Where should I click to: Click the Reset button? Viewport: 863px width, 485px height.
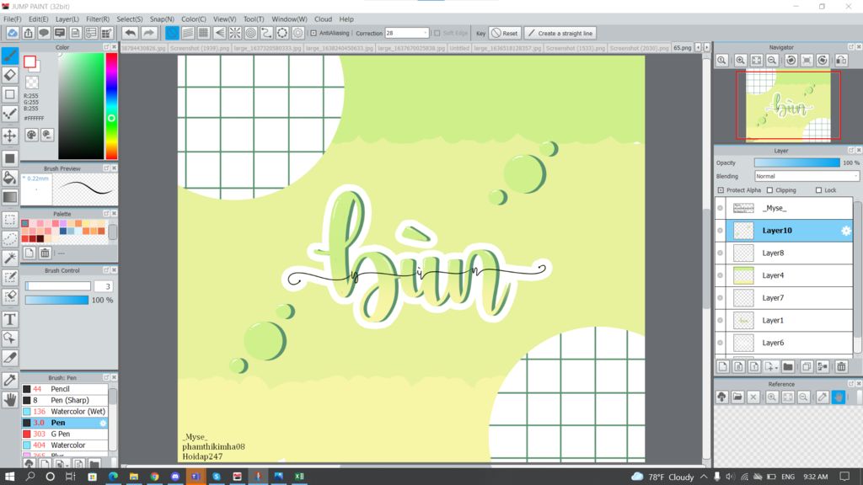tap(505, 33)
